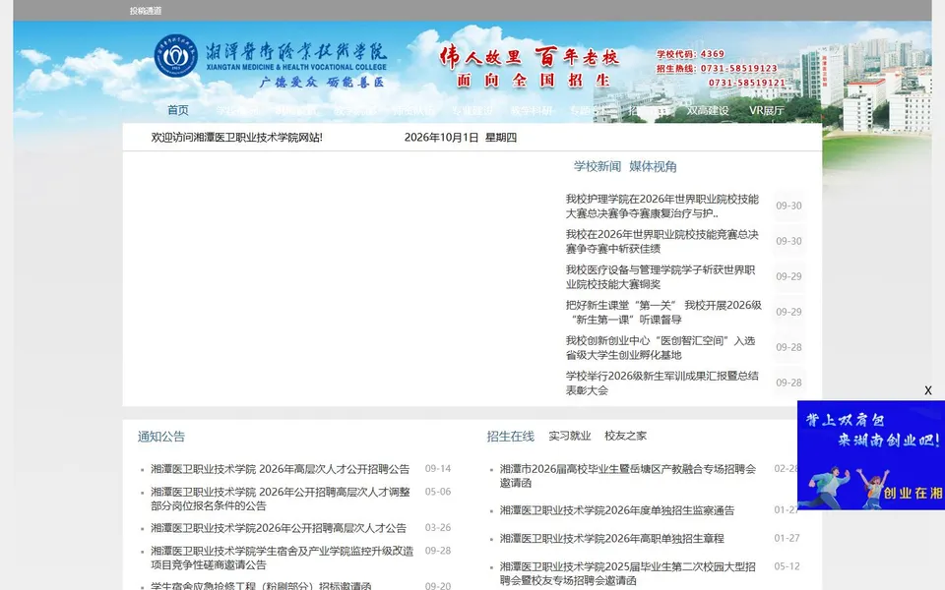Open notice 学生宿舍应急抢修工程招标邀请函

coord(261,586)
